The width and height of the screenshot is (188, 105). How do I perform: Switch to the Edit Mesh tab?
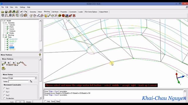pos(55,12)
